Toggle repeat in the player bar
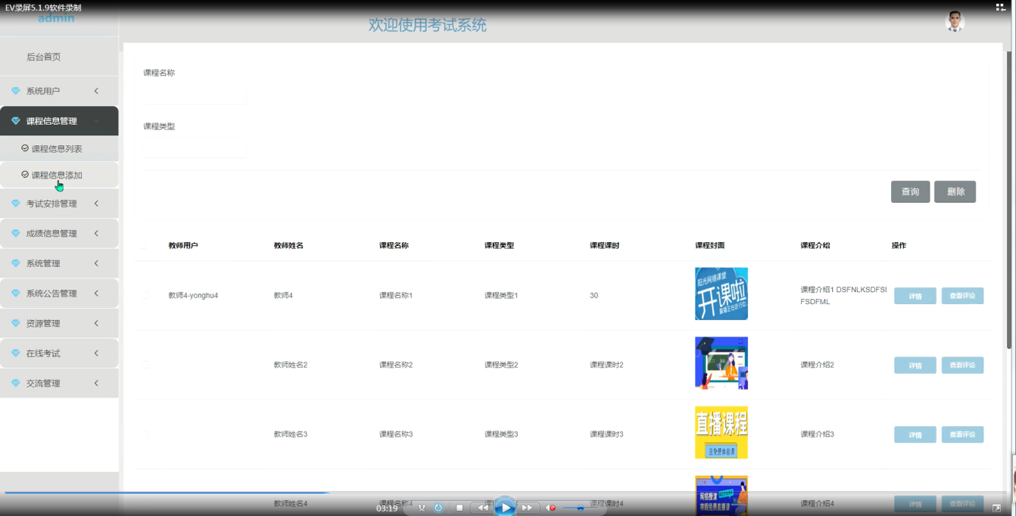1016x516 pixels. (x=438, y=508)
